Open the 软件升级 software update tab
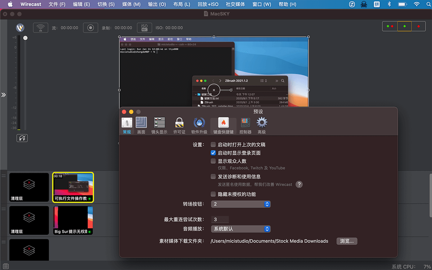 pyautogui.click(x=199, y=126)
